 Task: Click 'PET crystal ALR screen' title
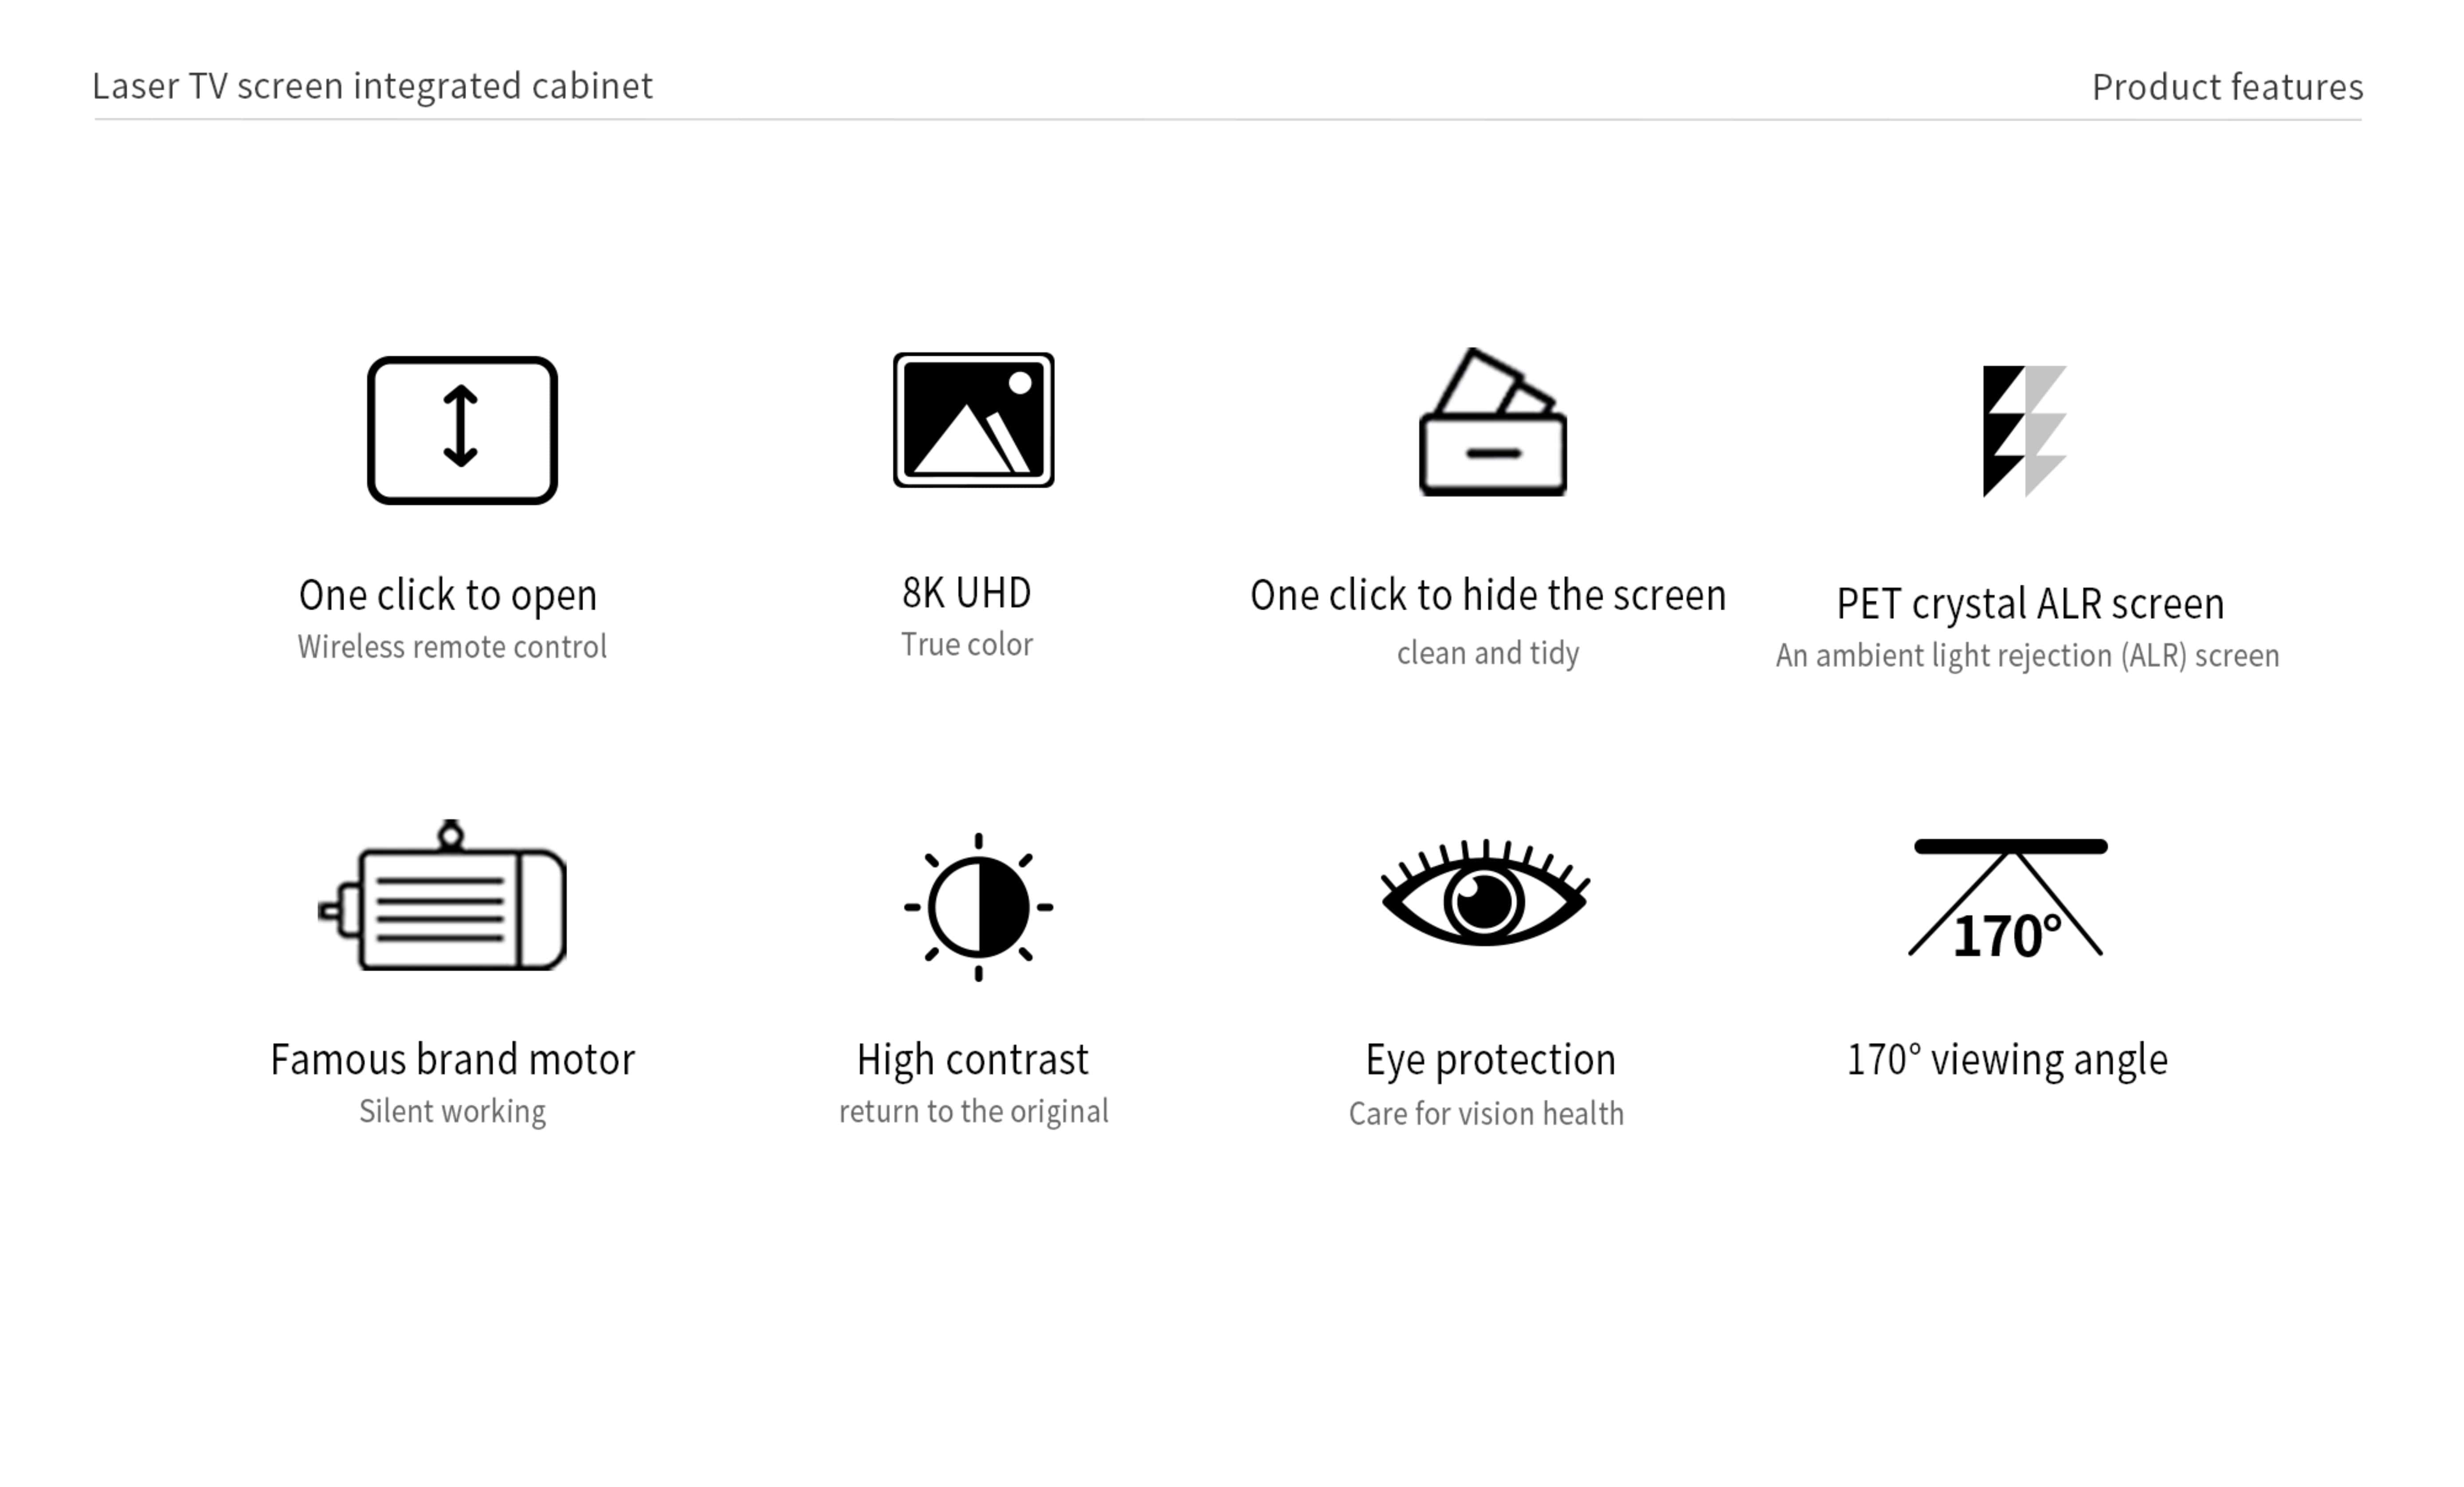(x=2030, y=604)
